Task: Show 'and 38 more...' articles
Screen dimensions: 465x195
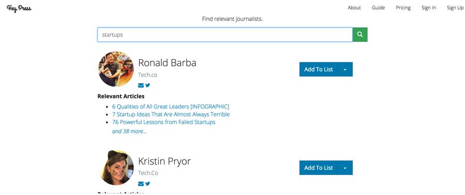Action: point(129,132)
